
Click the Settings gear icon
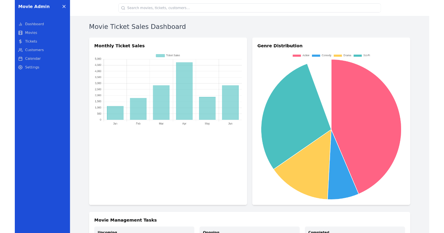pyautogui.click(x=20, y=67)
